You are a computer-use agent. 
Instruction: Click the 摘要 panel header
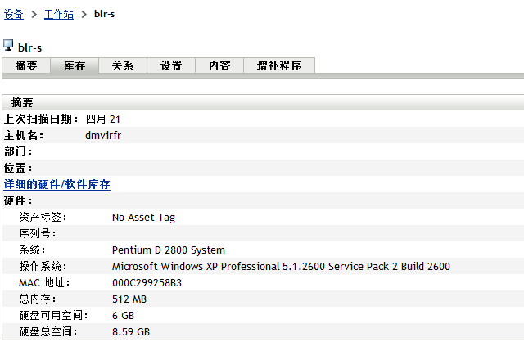pos(22,102)
